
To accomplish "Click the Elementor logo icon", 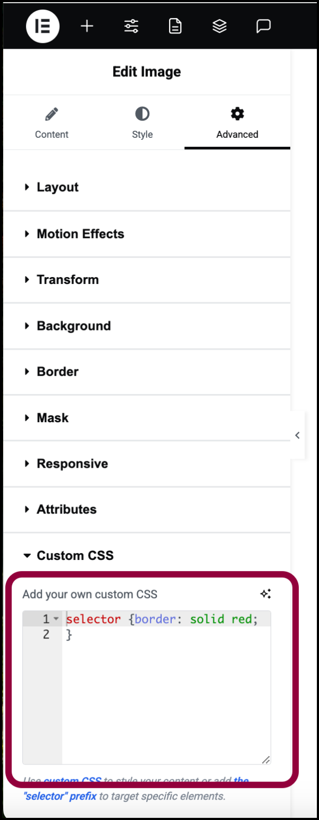I will [42, 26].
